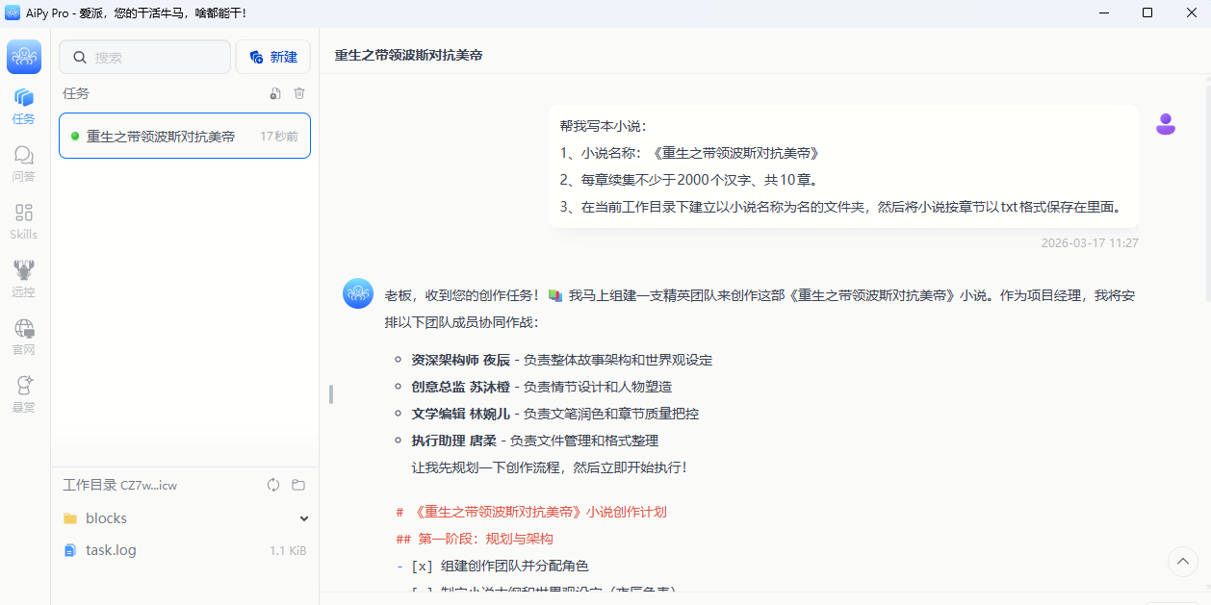
Task: Click the AiPy octopus logo at sidebar top
Action: point(23,57)
